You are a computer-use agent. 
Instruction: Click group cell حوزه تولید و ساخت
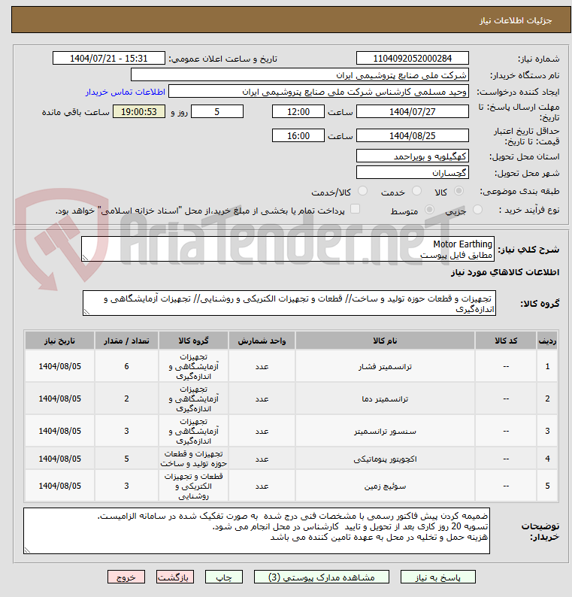(193, 459)
